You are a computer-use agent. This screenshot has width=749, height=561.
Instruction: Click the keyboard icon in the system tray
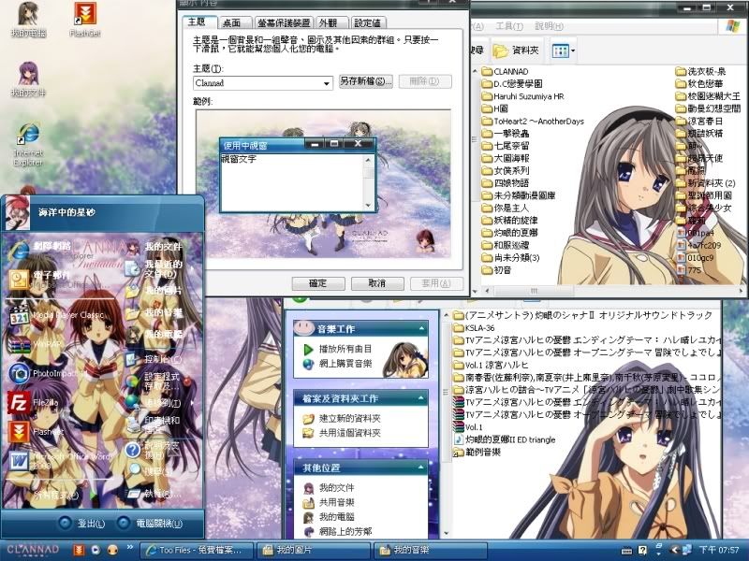coord(626,551)
